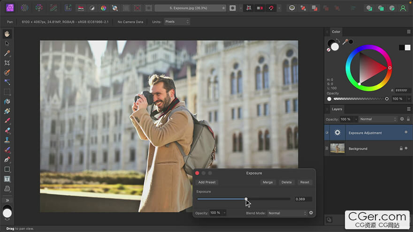Toggle visibility of the Background layer
The height and width of the screenshot is (232, 413).
(x=406, y=149)
